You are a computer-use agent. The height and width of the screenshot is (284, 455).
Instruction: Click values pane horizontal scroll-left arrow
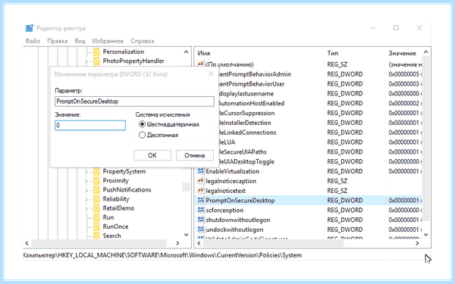(x=199, y=243)
